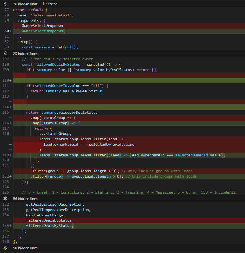Select gutter line number 119+

click(6, 155)
